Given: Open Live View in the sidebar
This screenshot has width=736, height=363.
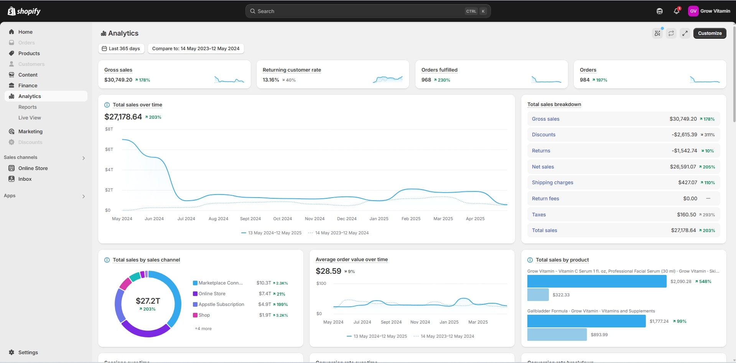Looking at the screenshot, I should click(x=30, y=118).
